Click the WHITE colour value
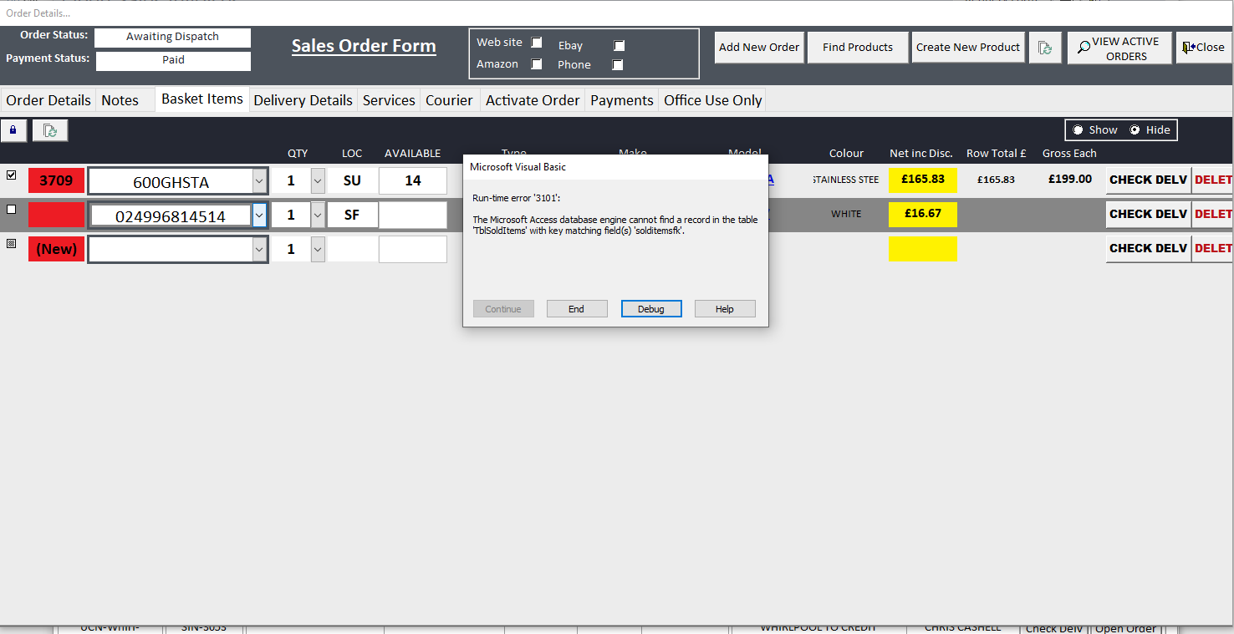Image resolution: width=1234 pixels, height=634 pixels. (846, 215)
